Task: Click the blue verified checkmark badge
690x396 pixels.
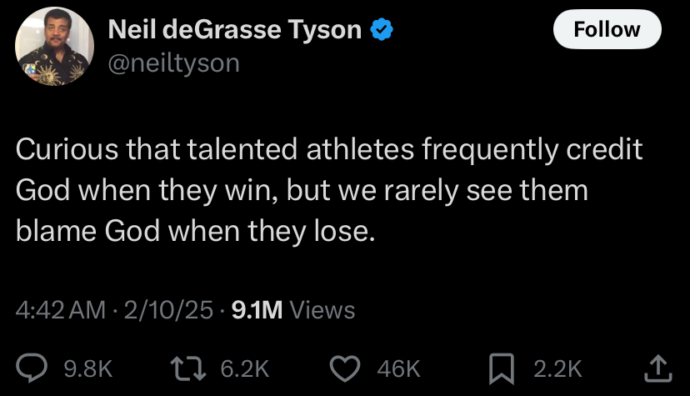Action: tap(382, 29)
